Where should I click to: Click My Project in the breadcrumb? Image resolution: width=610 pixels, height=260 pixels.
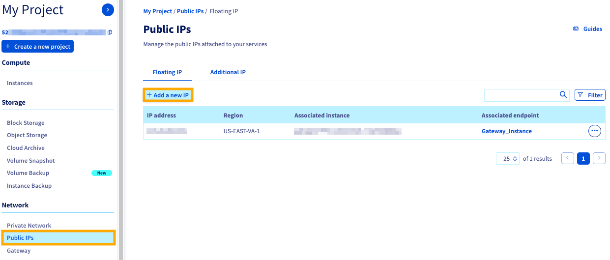(x=158, y=11)
